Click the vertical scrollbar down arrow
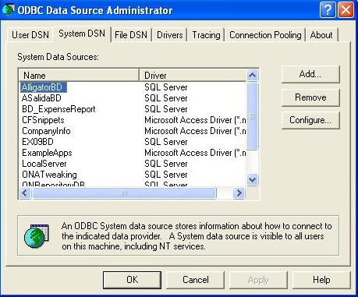The width and height of the screenshot is (358, 297). pos(252,179)
